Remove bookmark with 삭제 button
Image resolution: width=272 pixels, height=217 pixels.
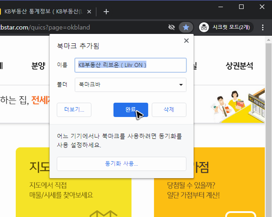(169, 110)
